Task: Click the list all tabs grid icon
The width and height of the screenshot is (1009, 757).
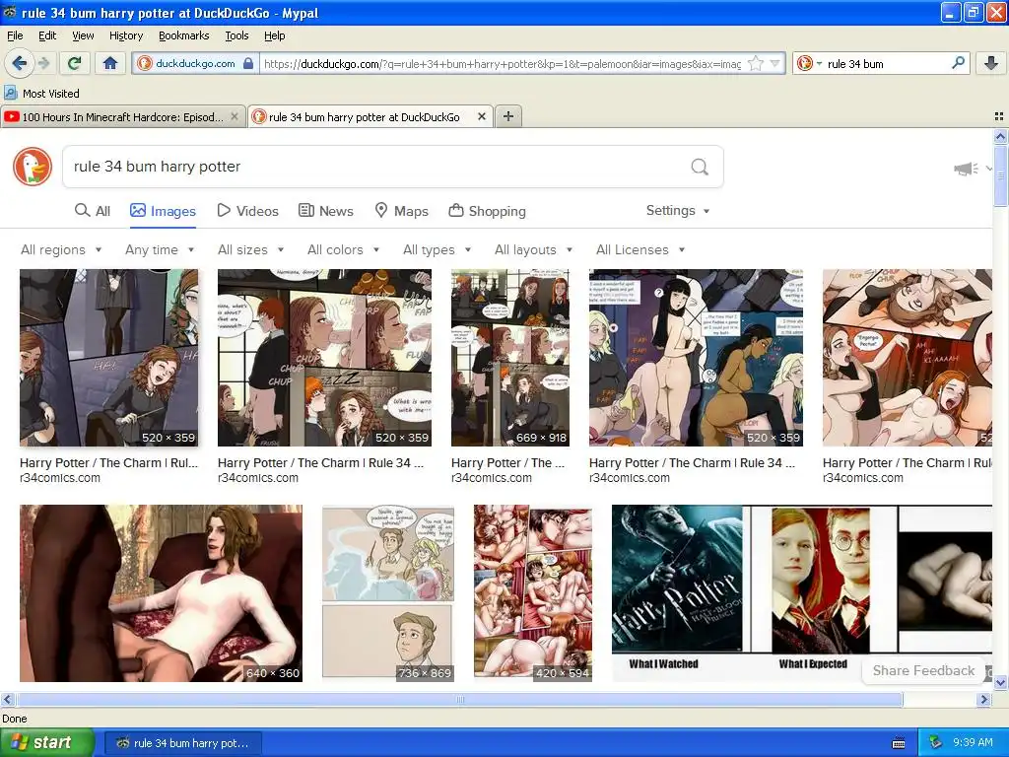Action: click(x=999, y=116)
